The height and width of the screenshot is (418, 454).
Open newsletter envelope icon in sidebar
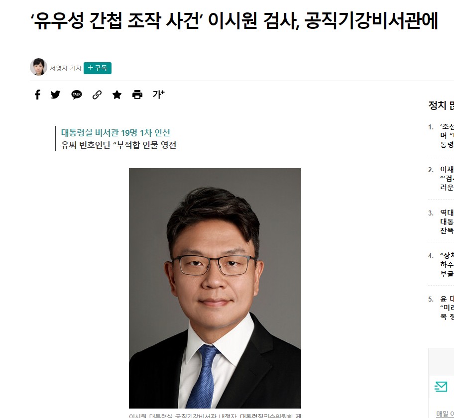[441, 387]
